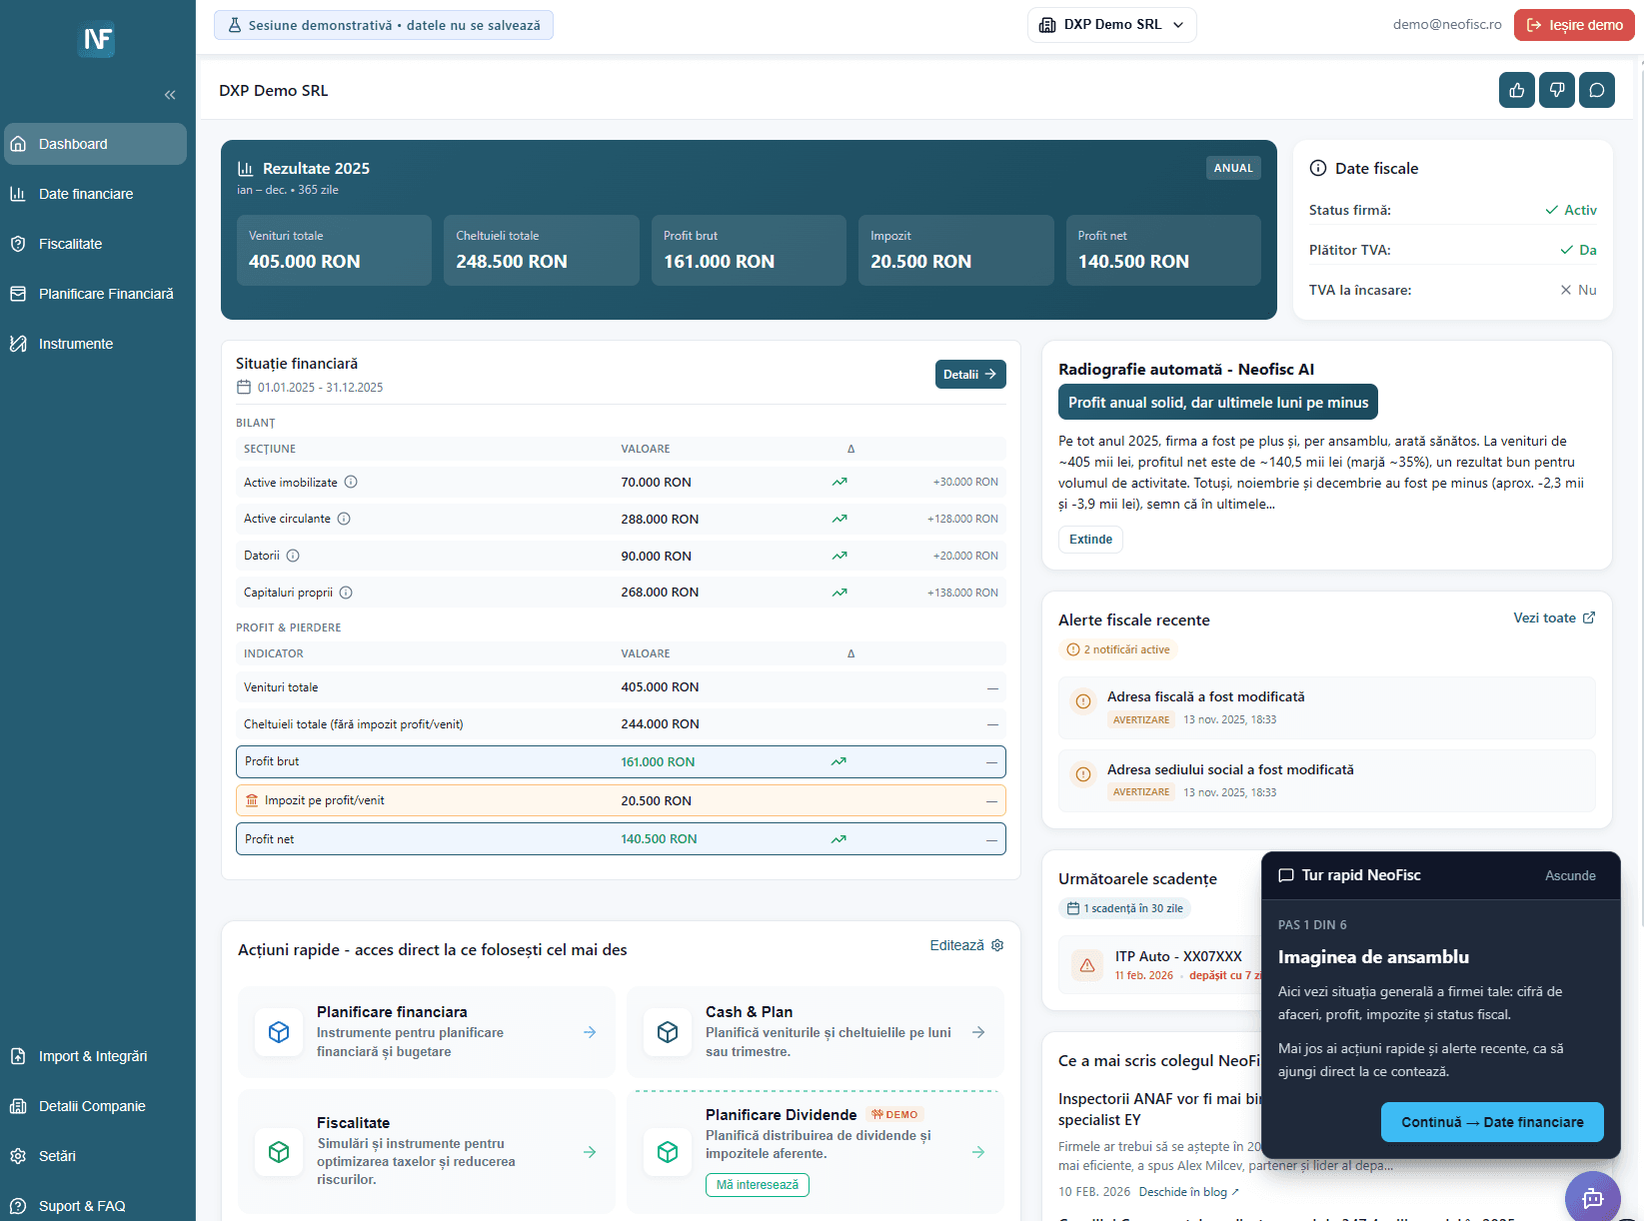
Task: Select the Dashboard icon in the sidebar
Action: tap(18, 143)
